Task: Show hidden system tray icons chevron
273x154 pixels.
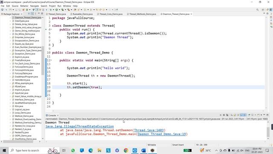Action: [x=216, y=150]
